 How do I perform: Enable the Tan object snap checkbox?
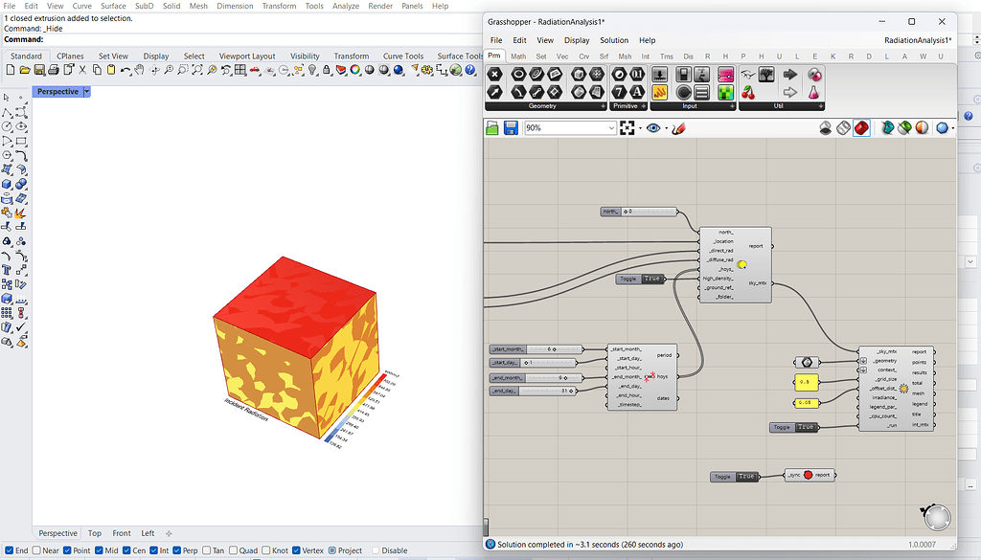206,550
